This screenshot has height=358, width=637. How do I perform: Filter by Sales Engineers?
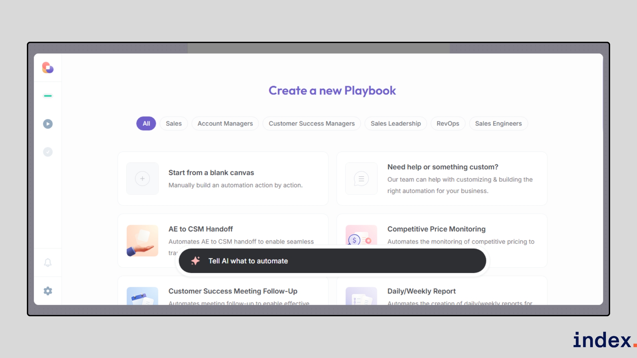click(x=498, y=124)
